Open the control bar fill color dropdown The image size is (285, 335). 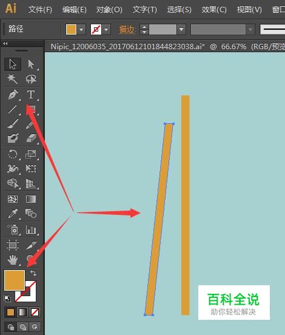[x=81, y=29]
